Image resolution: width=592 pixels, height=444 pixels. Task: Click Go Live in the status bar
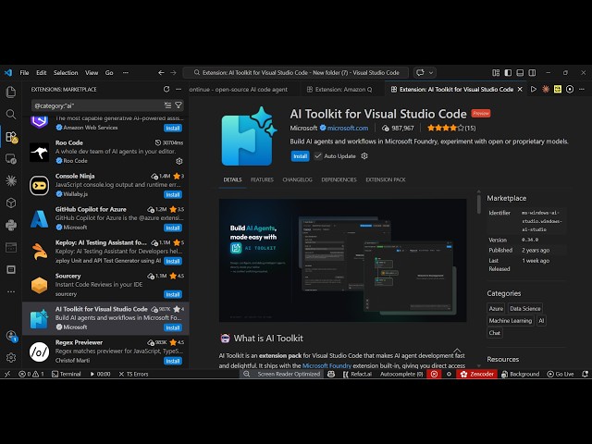561,374
